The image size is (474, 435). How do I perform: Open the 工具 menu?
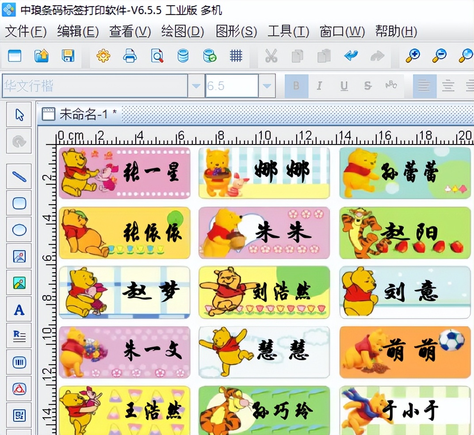(287, 32)
